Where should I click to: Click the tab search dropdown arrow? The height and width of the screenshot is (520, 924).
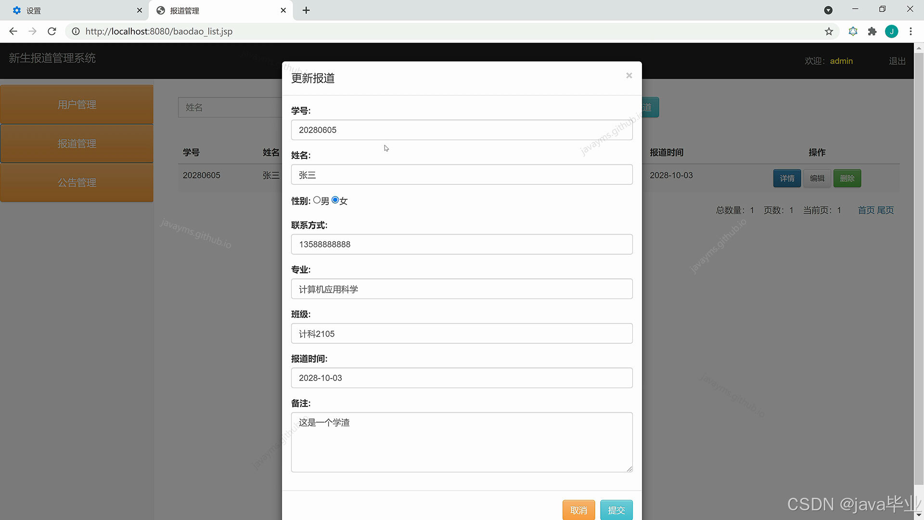(828, 10)
